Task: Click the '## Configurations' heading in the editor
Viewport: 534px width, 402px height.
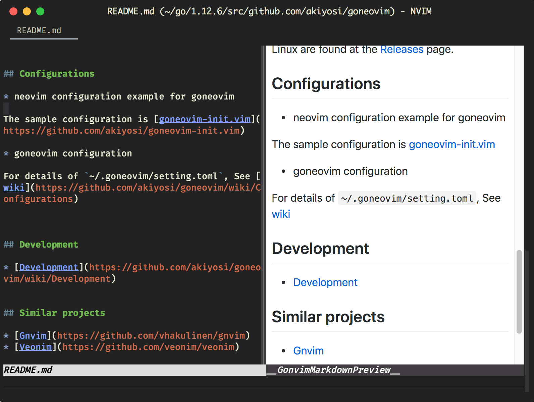Action: click(49, 74)
